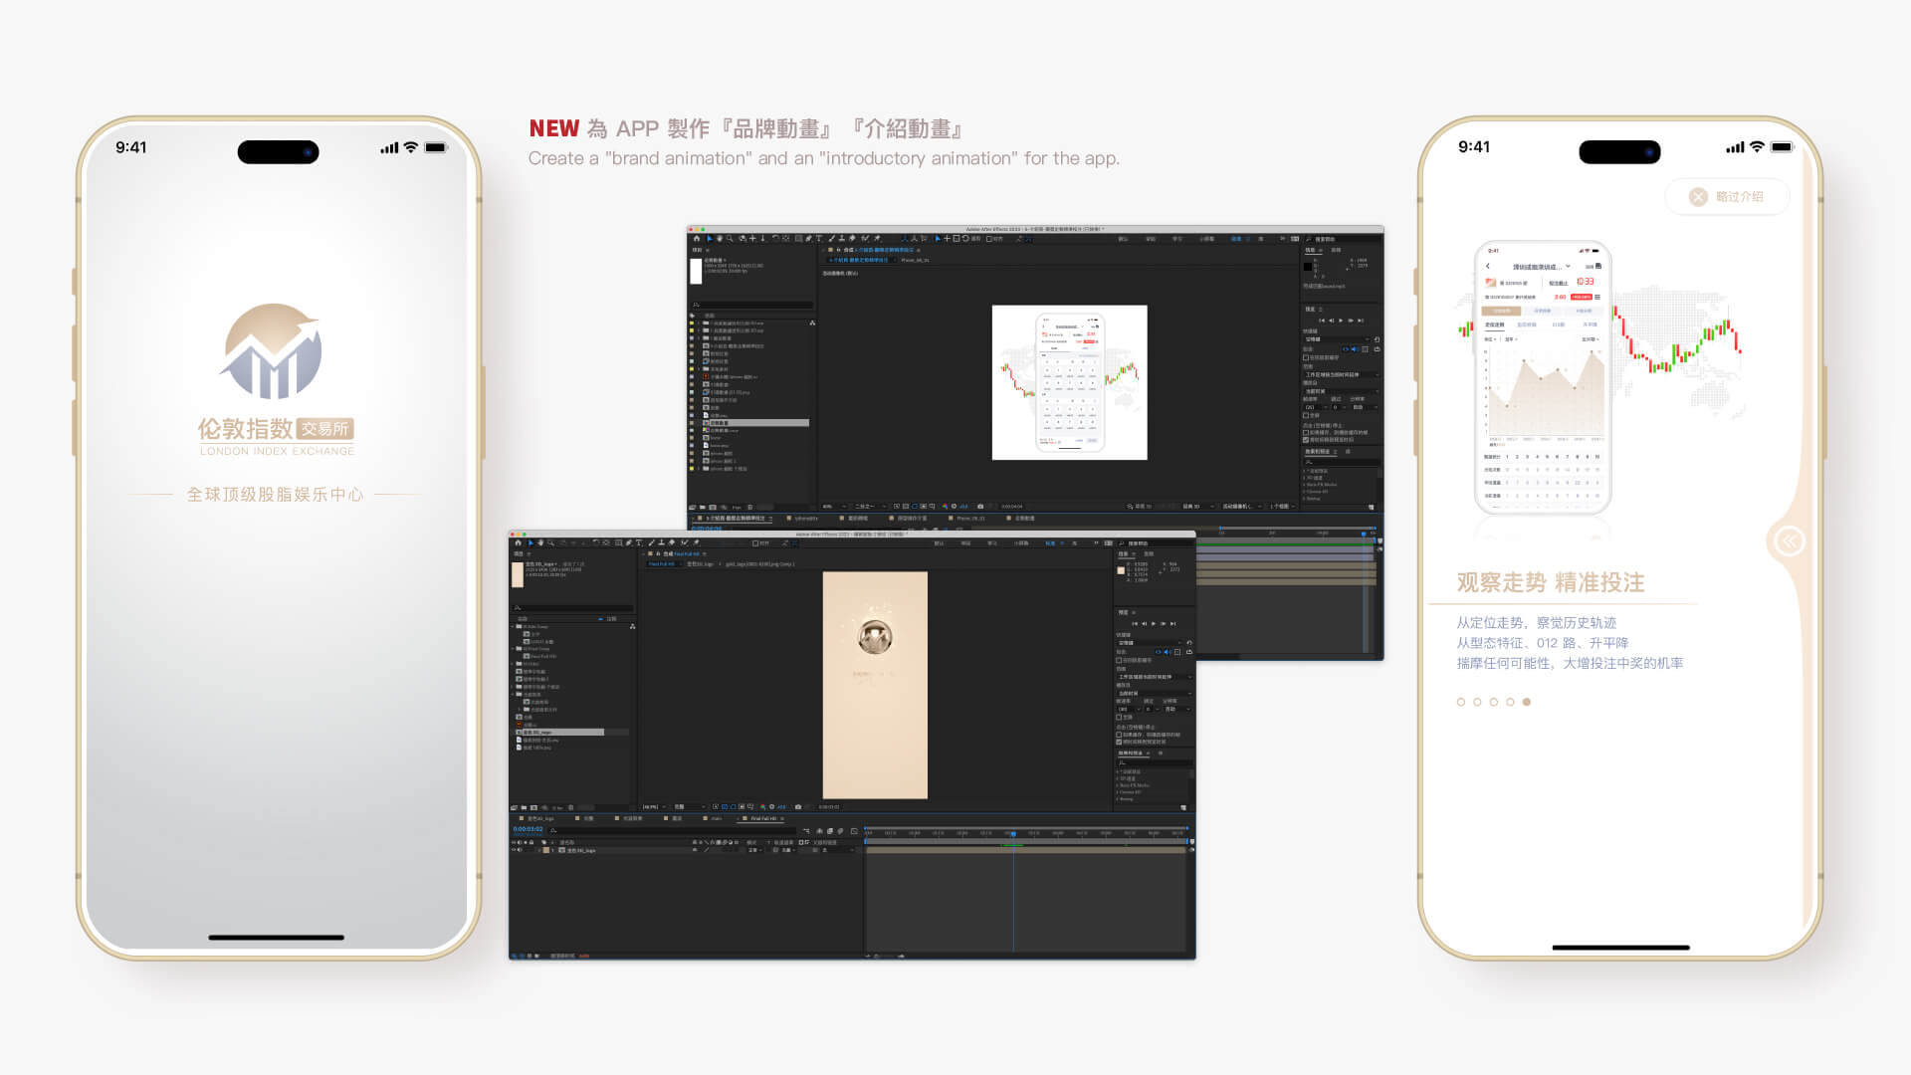Image resolution: width=1911 pixels, height=1075 pixels.
Task: Tap the 略过介绍 skip button on right phone
Action: pyautogui.click(x=1727, y=196)
